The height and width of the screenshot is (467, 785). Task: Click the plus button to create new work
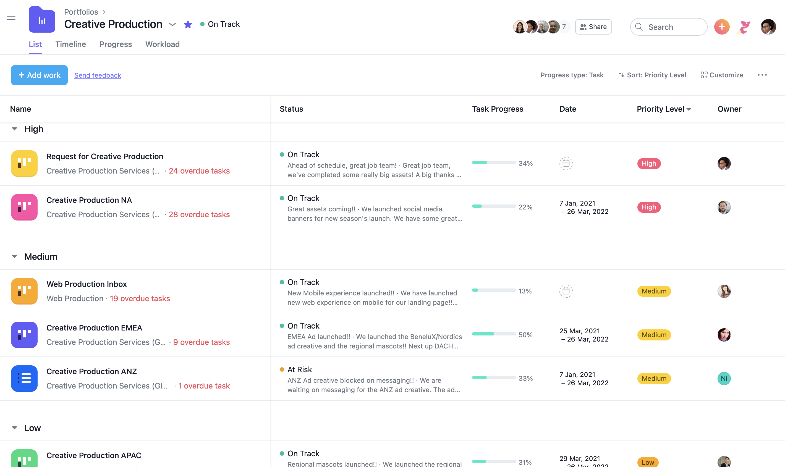721,27
